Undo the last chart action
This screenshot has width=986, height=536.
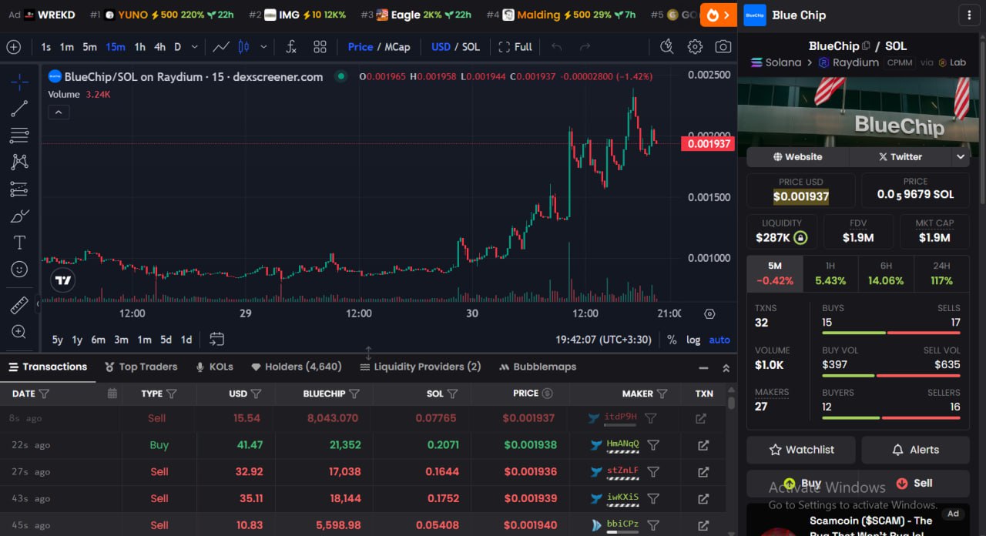click(556, 47)
